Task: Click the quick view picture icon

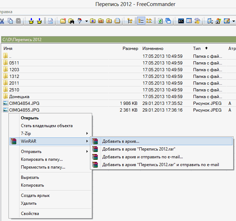Action: click(x=50, y=21)
